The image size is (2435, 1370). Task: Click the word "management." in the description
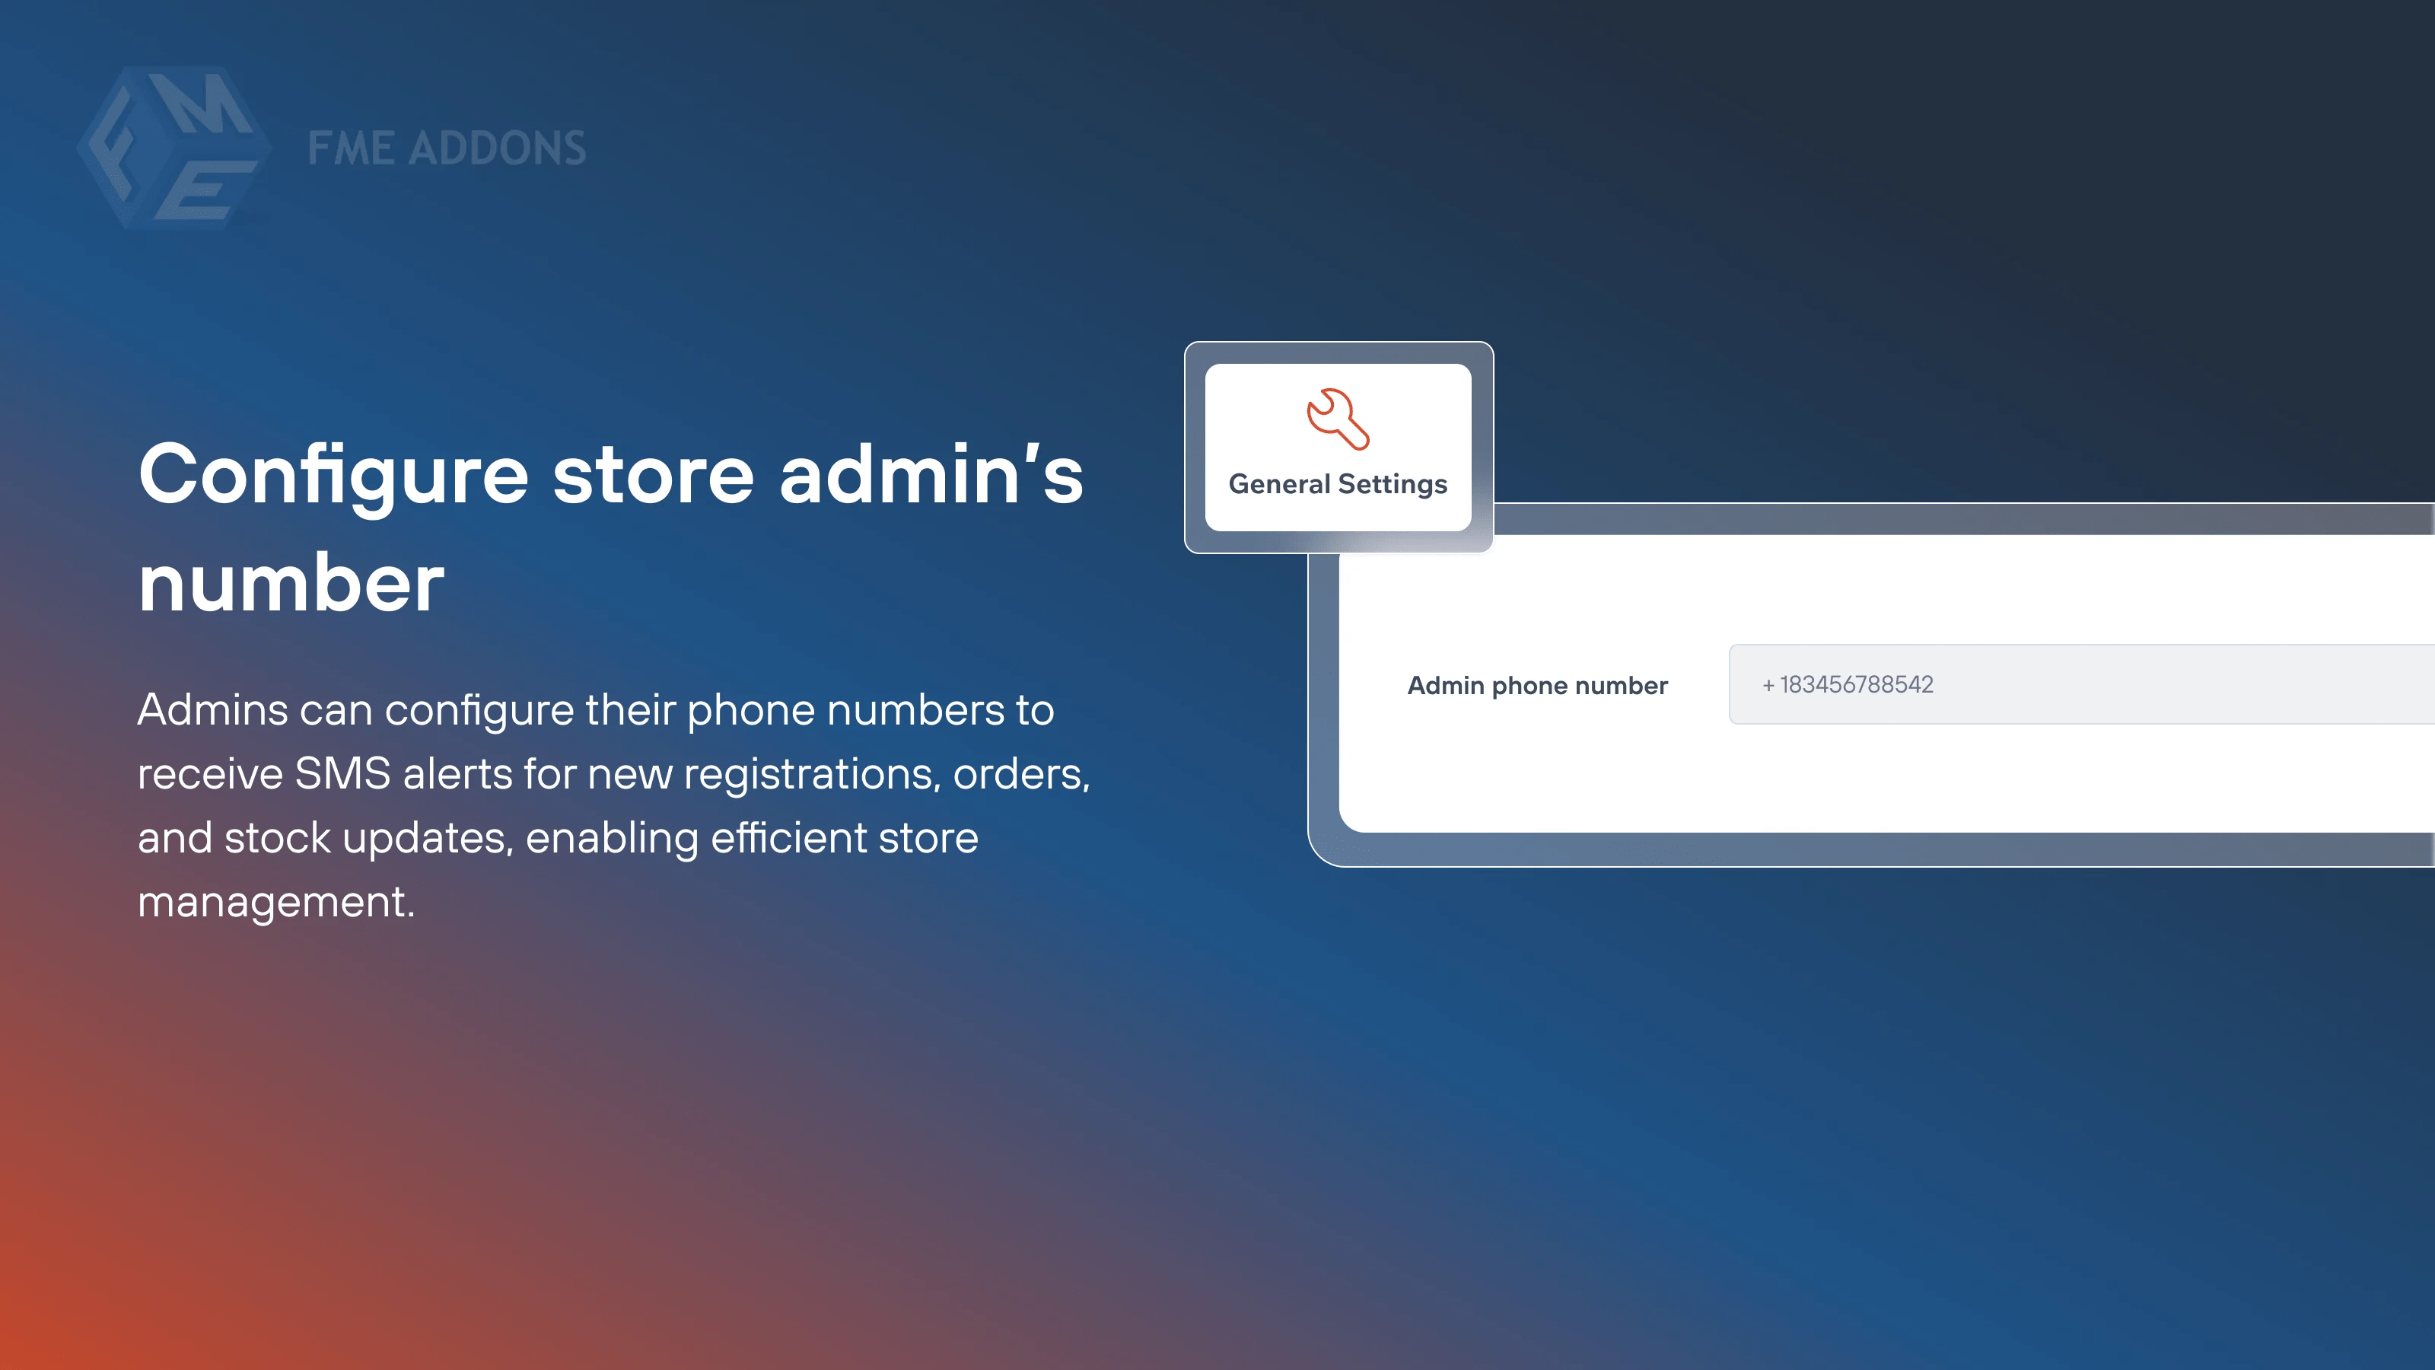pyautogui.click(x=276, y=902)
